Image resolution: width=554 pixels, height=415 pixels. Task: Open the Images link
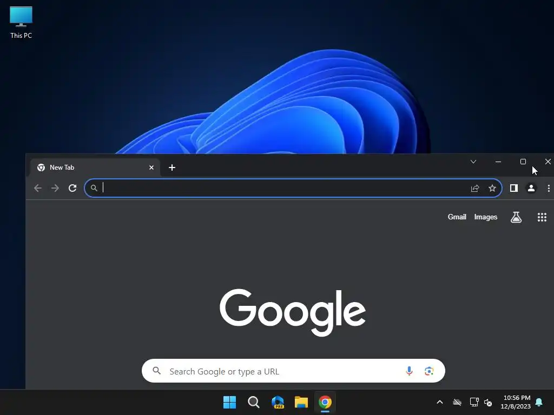tap(485, 217)
